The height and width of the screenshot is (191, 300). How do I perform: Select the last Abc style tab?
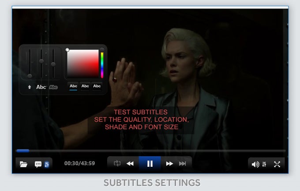tap(97, 86)
